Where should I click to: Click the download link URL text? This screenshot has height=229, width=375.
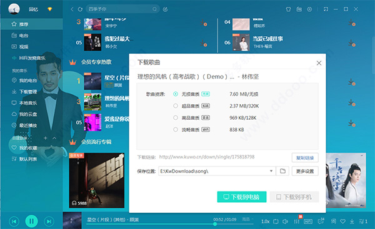click(207, 157)
